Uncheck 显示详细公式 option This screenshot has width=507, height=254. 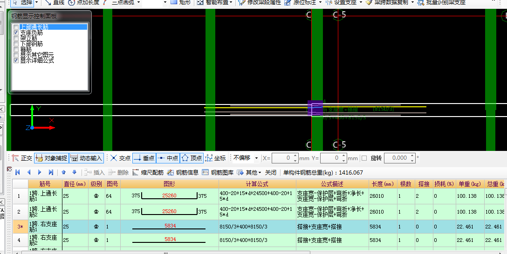(16, 60)
